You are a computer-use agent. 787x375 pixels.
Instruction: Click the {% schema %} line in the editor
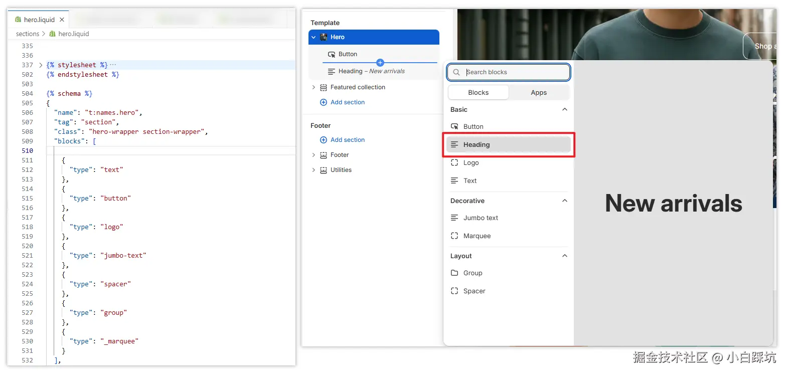[69, 94]
